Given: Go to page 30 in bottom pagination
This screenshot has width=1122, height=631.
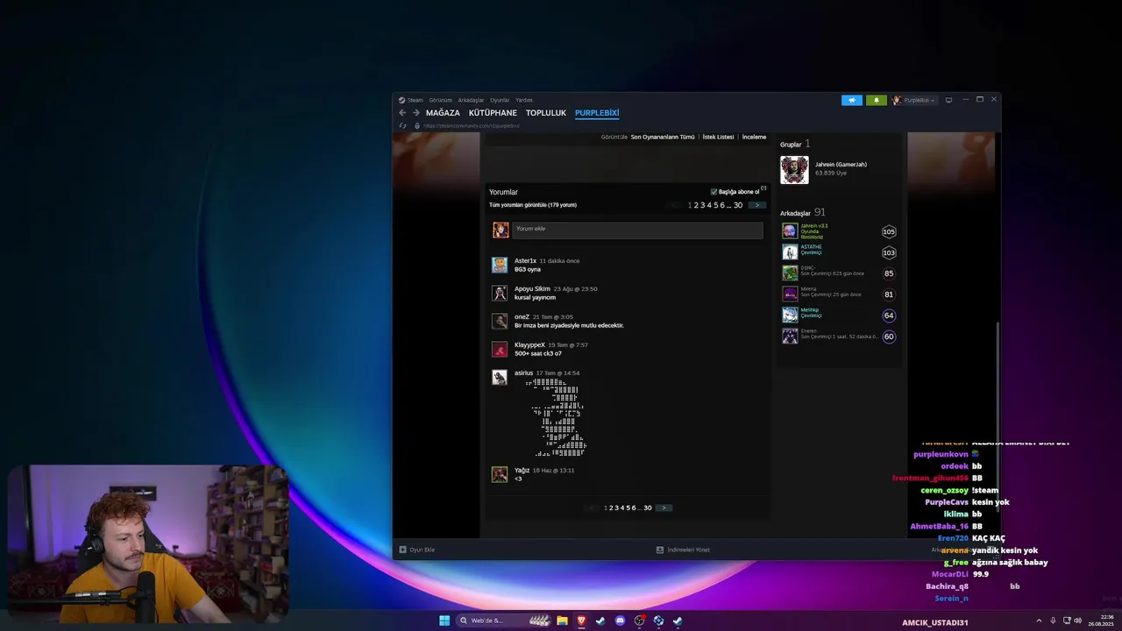Looking at the screenshot, I should [648, 508].
